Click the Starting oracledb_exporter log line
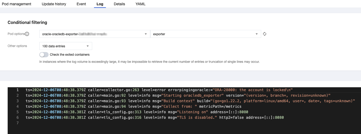361x134 pixels. click(178, 95)
